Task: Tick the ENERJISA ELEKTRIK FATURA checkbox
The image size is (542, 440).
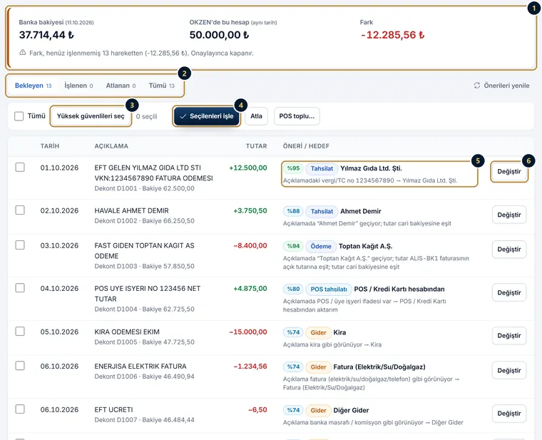Action: 20,366
